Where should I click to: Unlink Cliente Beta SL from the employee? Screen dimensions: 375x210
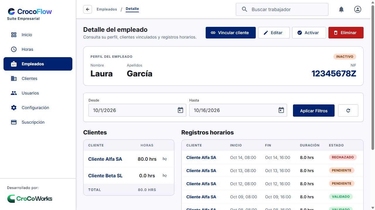click(x=165, y=176)
